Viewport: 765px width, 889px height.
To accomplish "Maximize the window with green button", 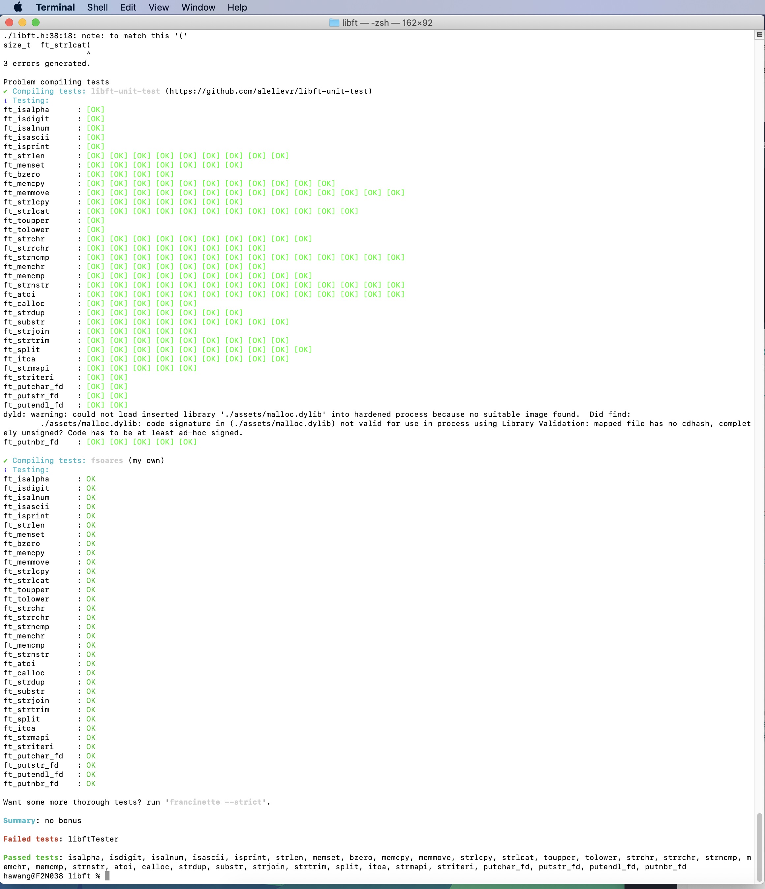I will click(x=36, y=22).
